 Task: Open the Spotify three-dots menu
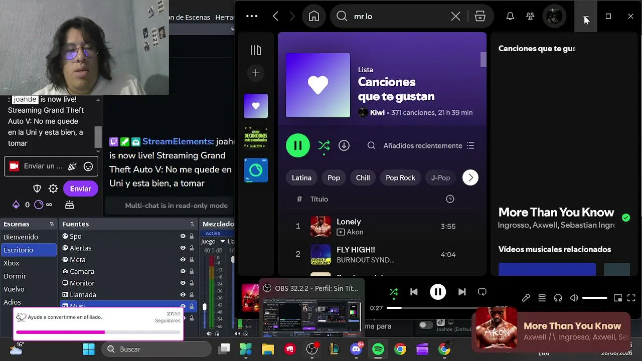click(252, 16)
